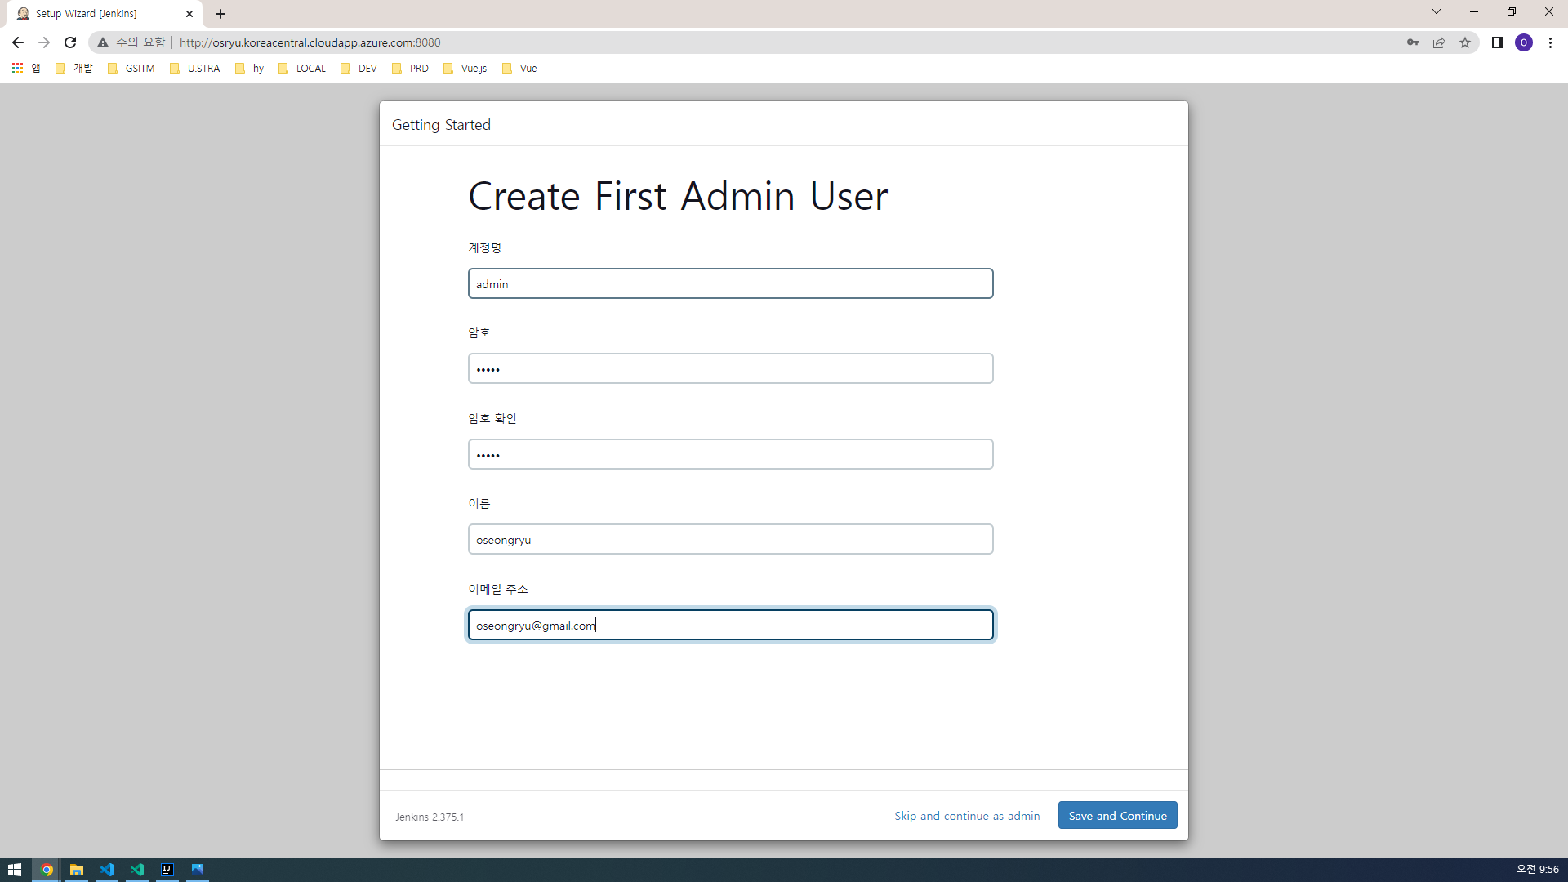Focus the admin username field
The height and width of the screenshot is (882, 1568).
(x=730, y=284)
